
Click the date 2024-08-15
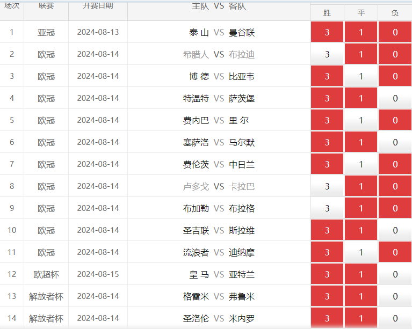pyautogui.click(x=98, y=274)
